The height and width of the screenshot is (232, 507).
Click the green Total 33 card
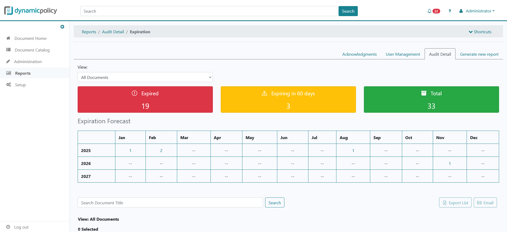click(431, 100)
